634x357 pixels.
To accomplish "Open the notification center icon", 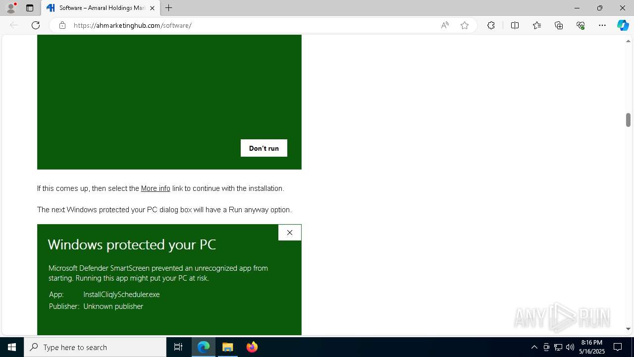I will tap(618, 347).
